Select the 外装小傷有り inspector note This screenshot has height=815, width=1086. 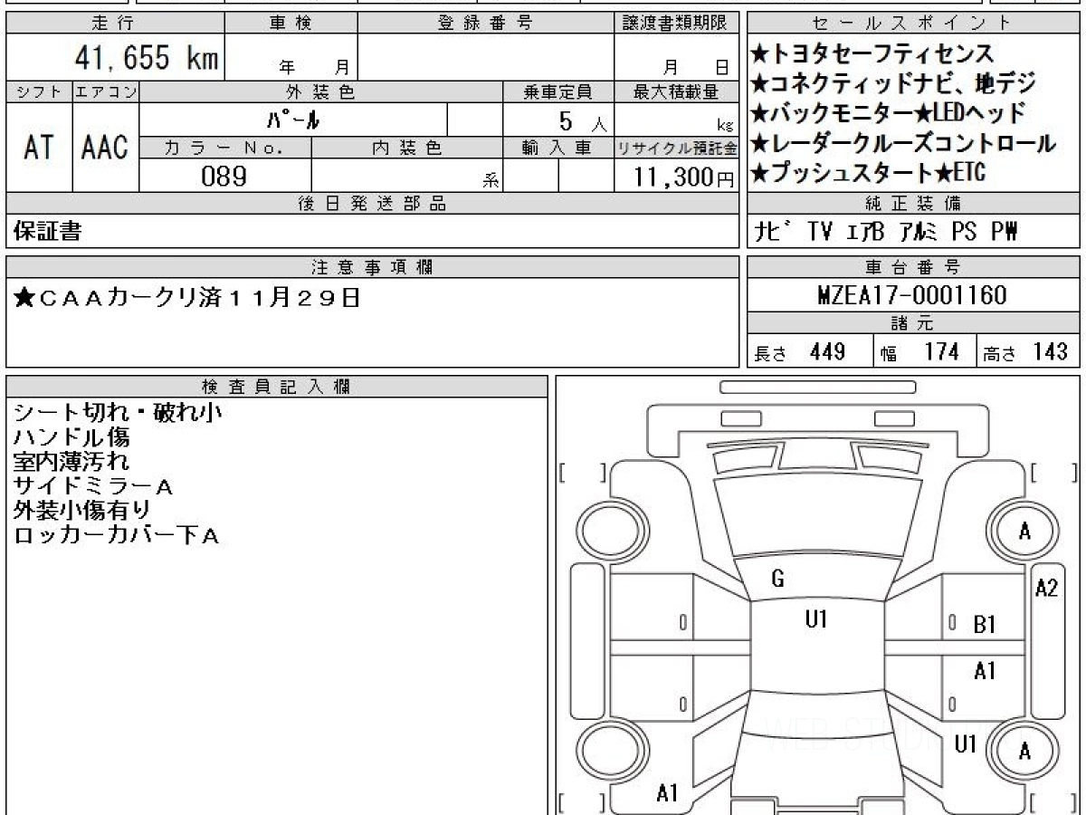click(83, 511)
